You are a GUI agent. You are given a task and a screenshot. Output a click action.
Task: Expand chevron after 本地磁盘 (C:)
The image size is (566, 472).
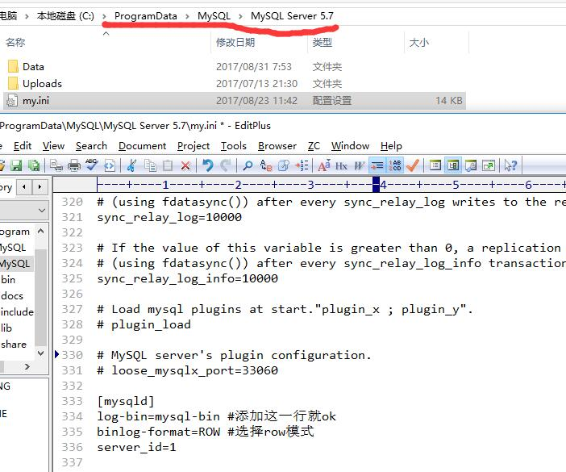[x=104, y=16]
